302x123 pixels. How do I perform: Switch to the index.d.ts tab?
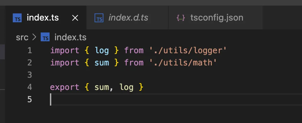point(128,18)
